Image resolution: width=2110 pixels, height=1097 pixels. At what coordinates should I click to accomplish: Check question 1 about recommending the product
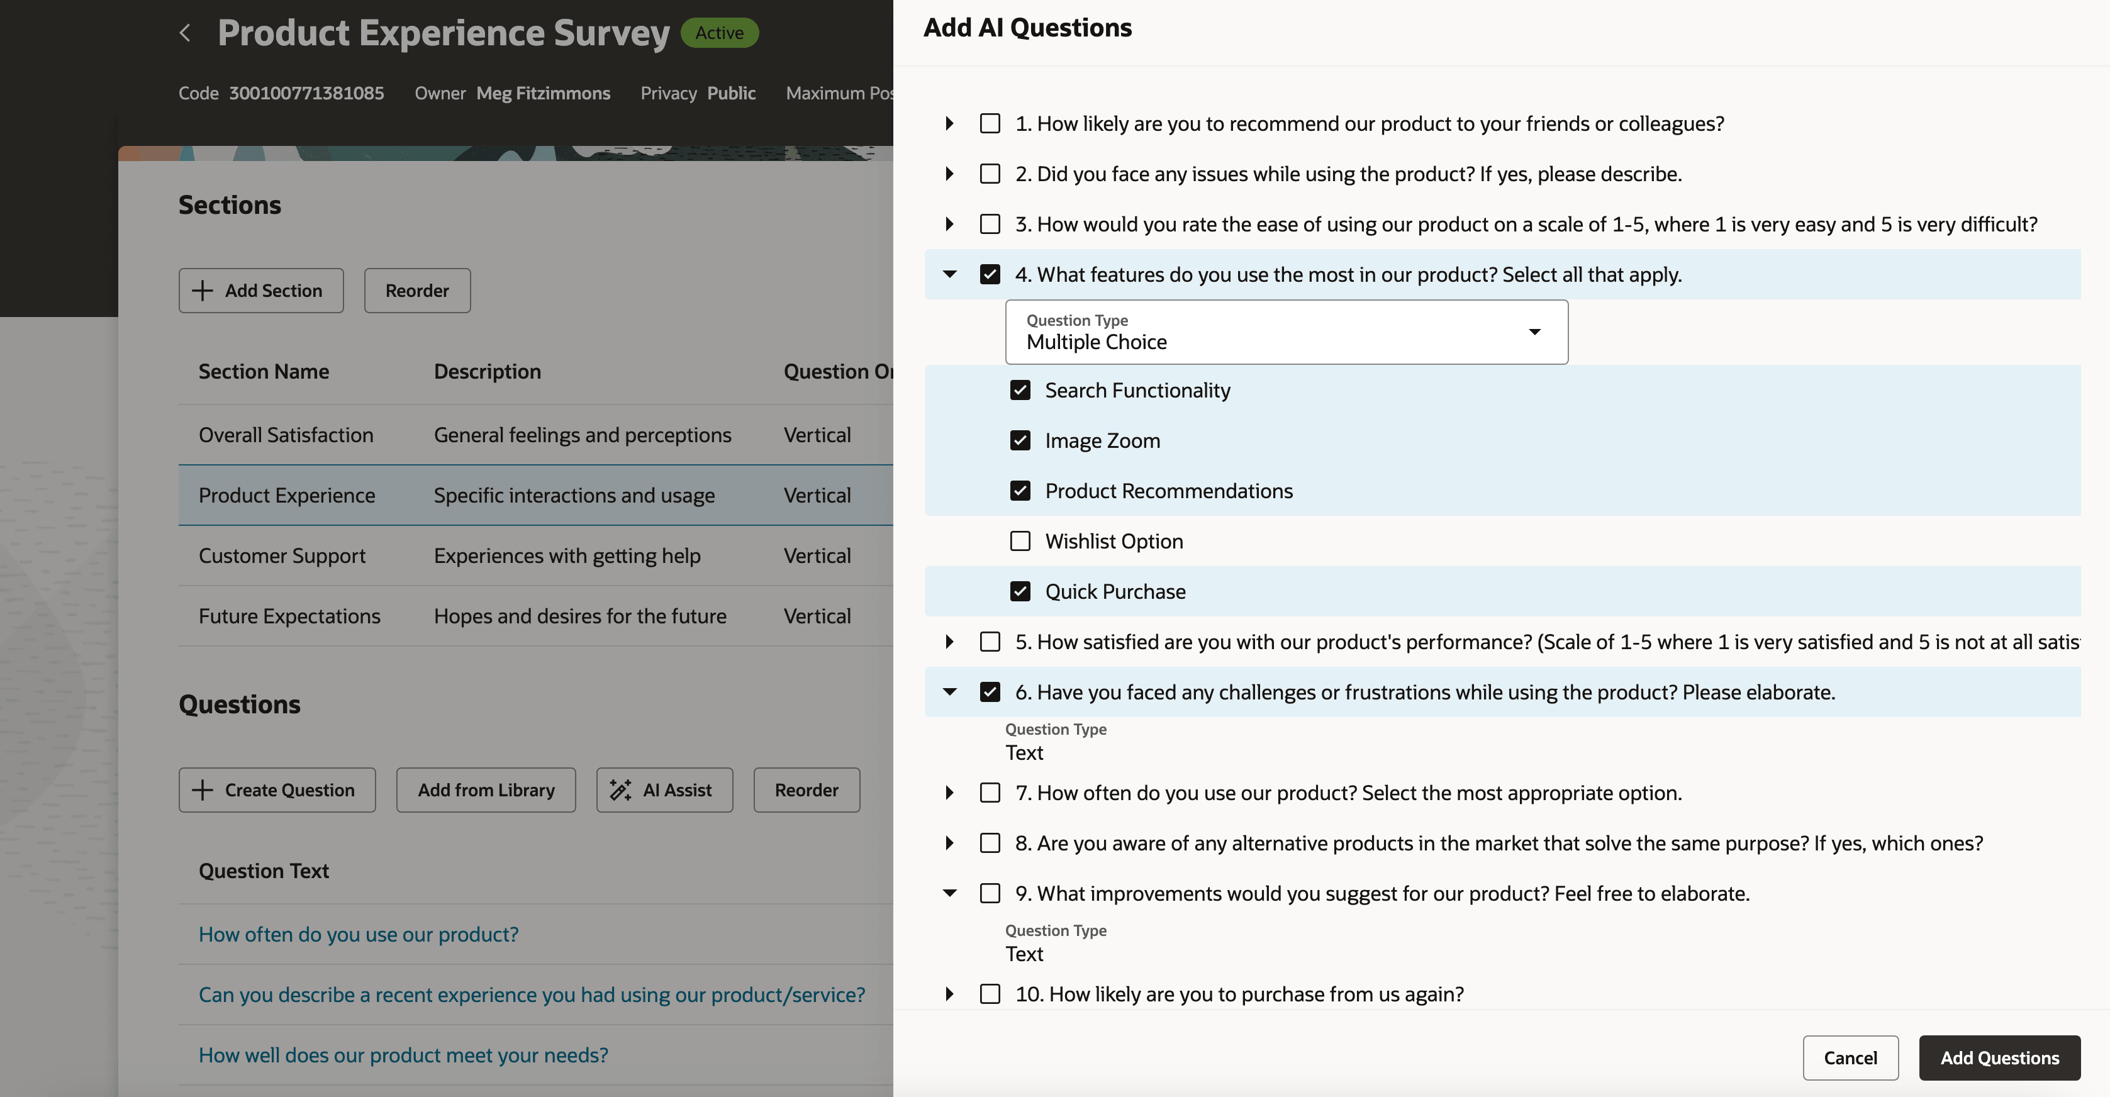[990, 123]
